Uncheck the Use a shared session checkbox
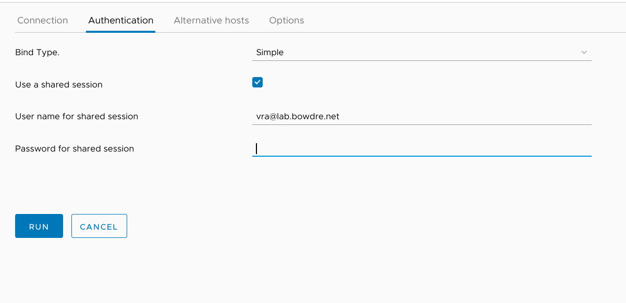Image resolution: width=626 pixels, height=303 pixels. coord(257,82)
